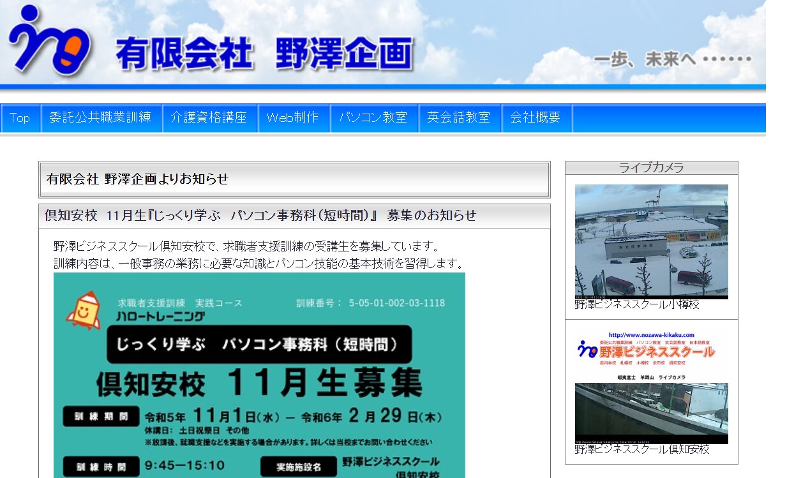794x478 pixels.
Task: Click the じっくり学ぶ パソコン事務科 black banner
Action: coord(259,345)
